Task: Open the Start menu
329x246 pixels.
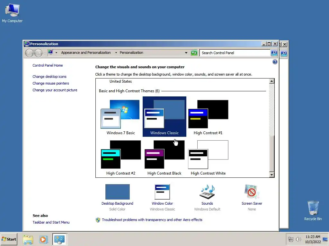Action: click(x=9, y=239)
